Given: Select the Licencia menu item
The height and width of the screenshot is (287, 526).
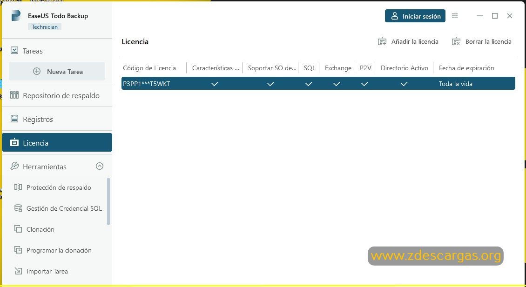Looking at the screenshot, I should (57, 142).
